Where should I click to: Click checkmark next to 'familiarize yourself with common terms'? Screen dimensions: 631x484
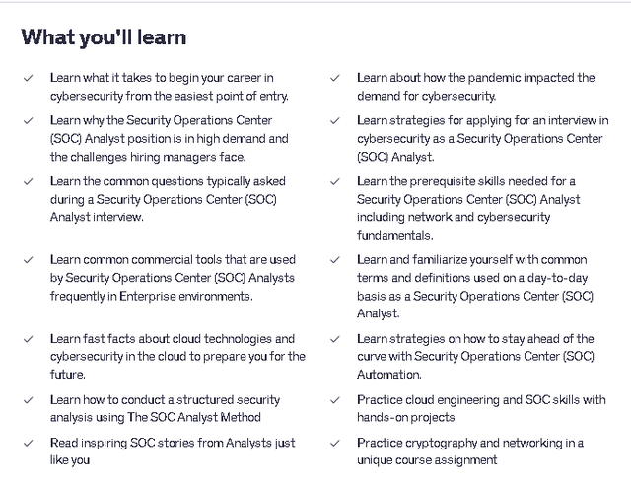point(335,260)
